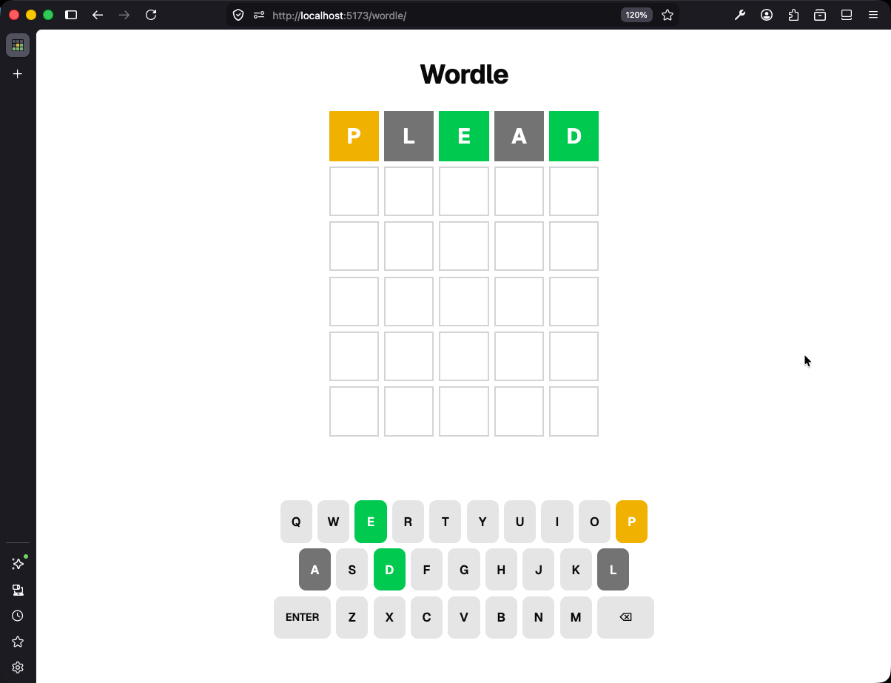This screenshot has height=683, width=891.
Task: Click the C key
Action: 426,617
